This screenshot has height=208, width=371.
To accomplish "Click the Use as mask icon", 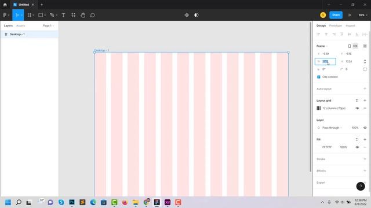I will coord(197,15).
